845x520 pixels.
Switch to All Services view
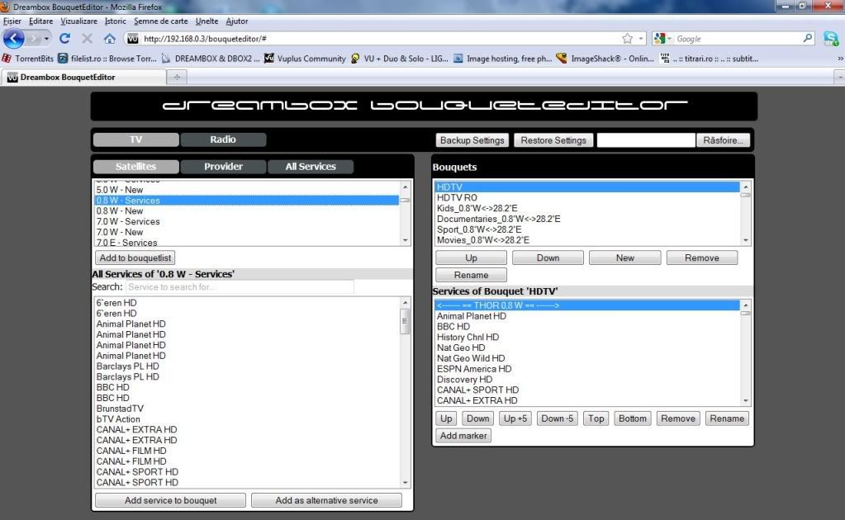[311, 167]
